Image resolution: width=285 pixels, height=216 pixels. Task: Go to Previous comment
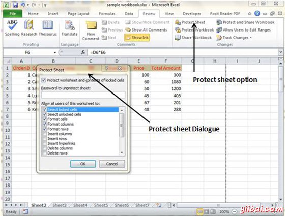click(x=112, y=30)
